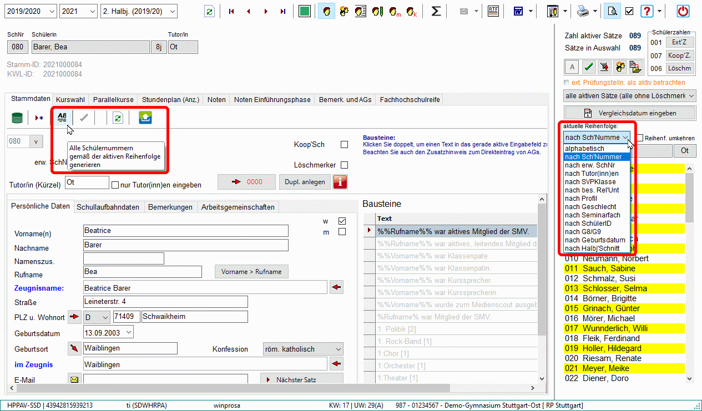Click generate student numbers AB icon

(x=62, y=118)
